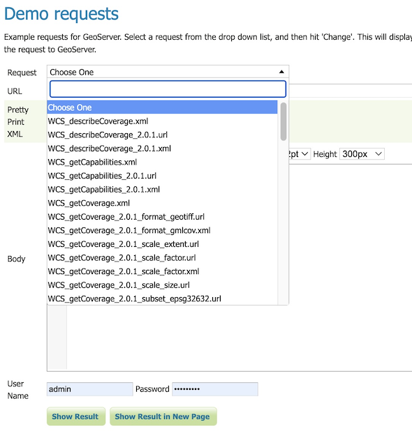
Task: Pick WCS_getCapabilities_2.0.1.xml option
Action: coord(162,190)
